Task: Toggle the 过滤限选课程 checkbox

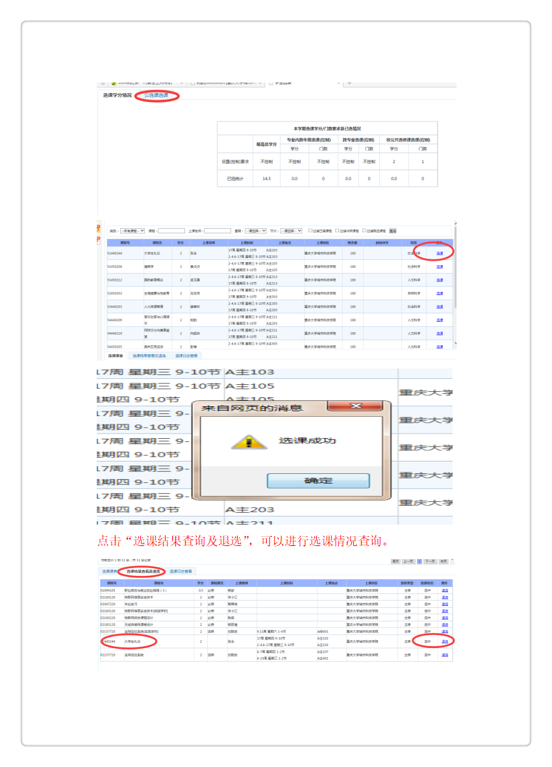Action: [364, 231]
